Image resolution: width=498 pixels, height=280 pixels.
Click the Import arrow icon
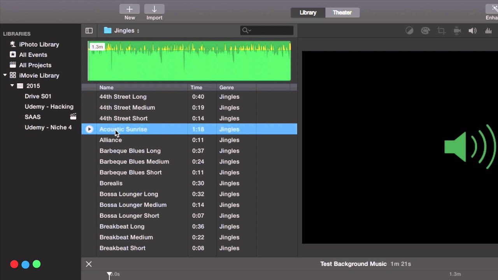coord(154,9)
